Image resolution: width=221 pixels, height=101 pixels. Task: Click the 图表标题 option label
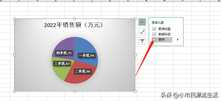pos(165,29)
